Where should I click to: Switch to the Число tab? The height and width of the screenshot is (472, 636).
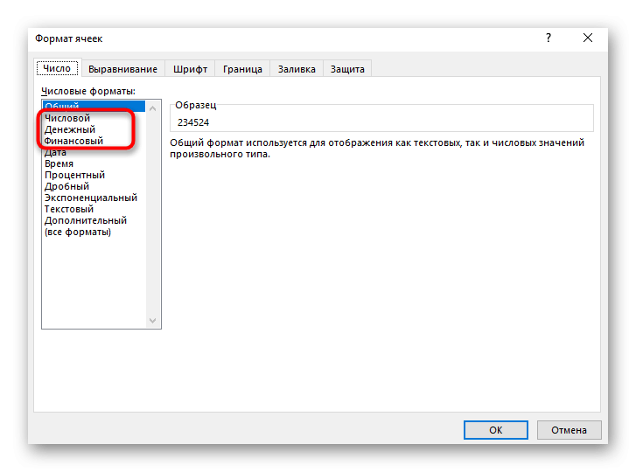(57, 68)
